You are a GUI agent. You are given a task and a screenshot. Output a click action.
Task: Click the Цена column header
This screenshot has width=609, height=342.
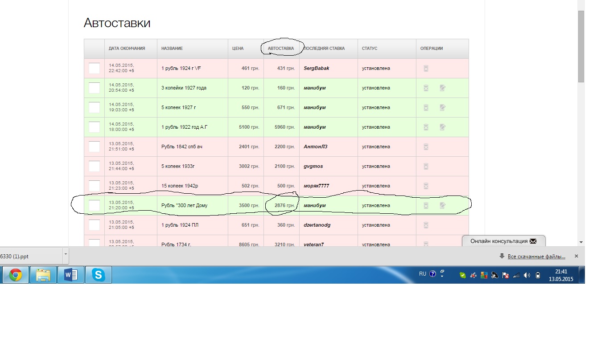[238, 49]
